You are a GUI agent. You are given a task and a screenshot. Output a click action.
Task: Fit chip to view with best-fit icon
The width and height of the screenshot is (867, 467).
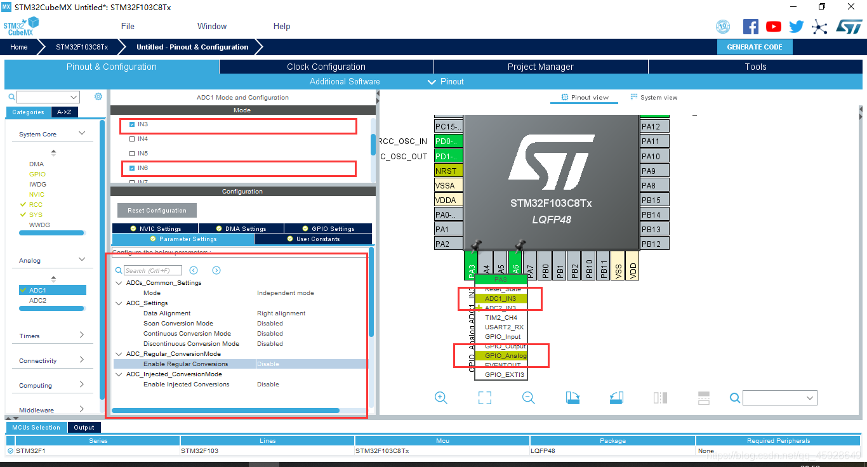485,398
